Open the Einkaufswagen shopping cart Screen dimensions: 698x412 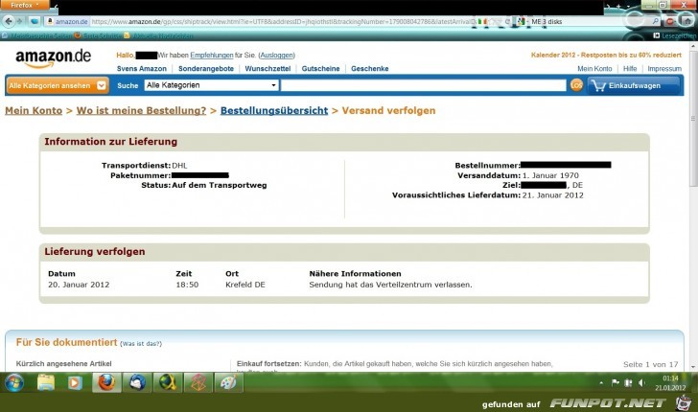coord(634,85)
